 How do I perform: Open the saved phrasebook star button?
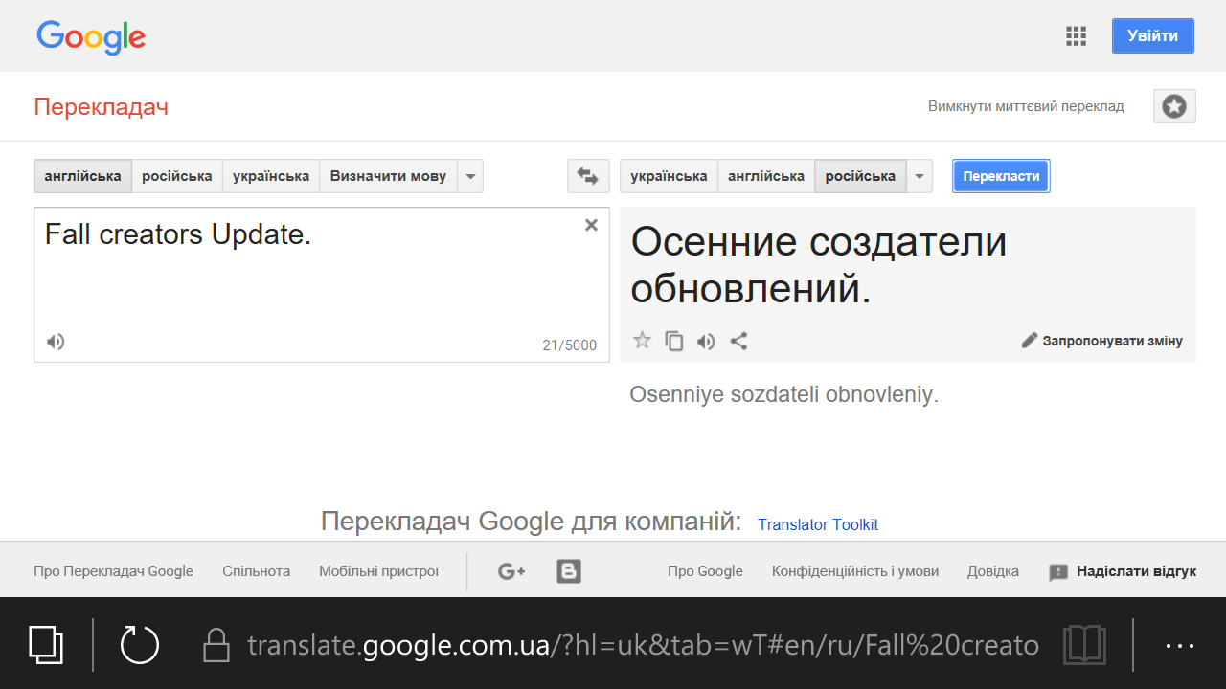(x=1174, y=106)
